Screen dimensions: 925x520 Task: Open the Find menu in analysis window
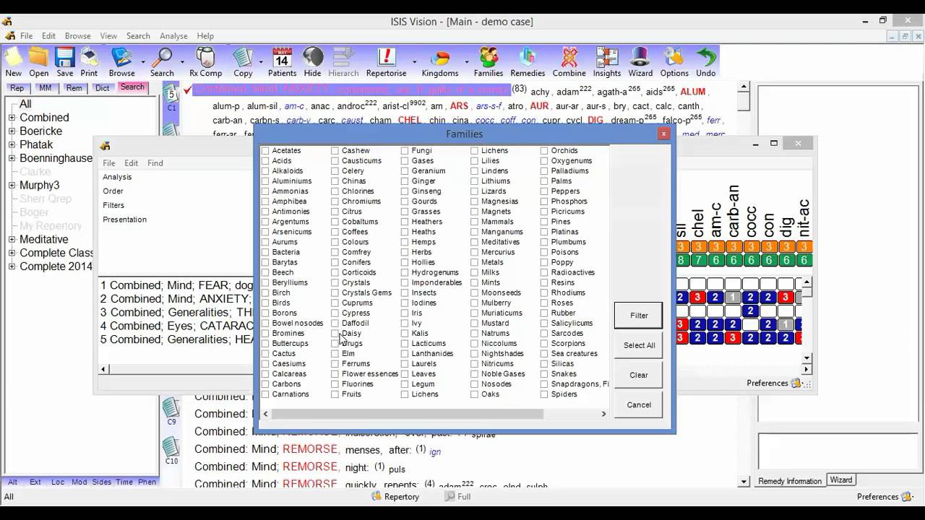155,163
